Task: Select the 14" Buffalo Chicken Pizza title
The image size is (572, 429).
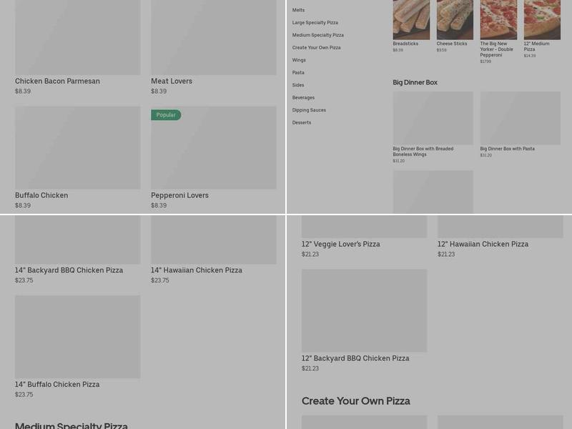Action: (57, 385)
